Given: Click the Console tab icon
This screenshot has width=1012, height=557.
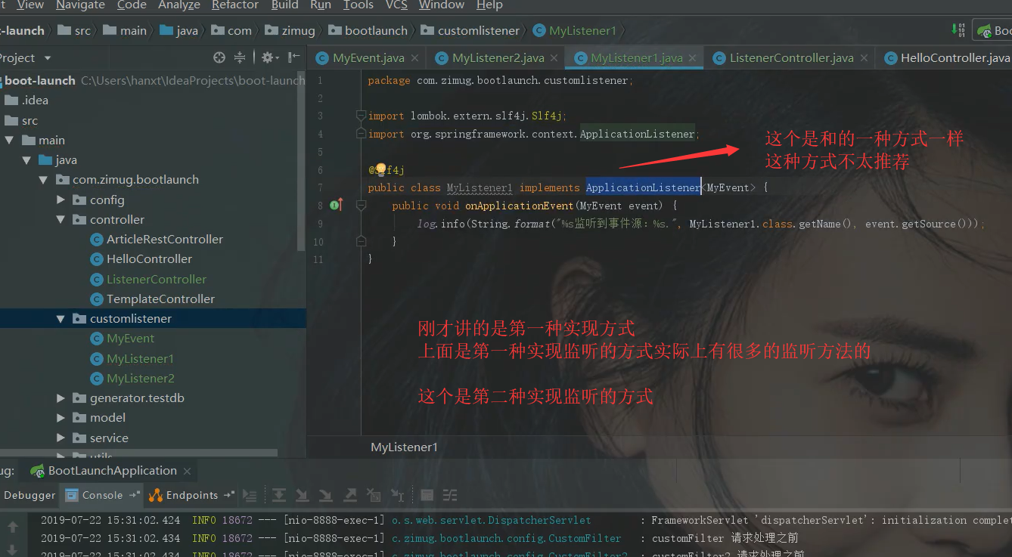Looking at the screenshot, I should [72, 496].
